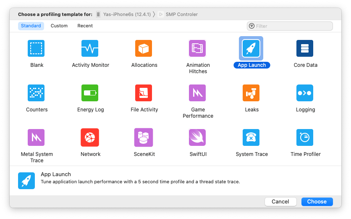Click the Core Data label text
Image resolution: width=351 pixels, height=219 pixels.
[305, 65]
